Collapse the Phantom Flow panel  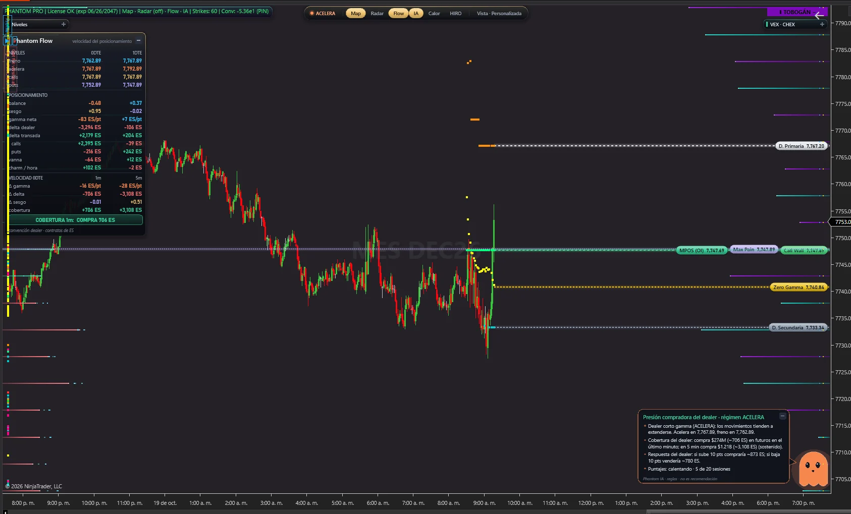138,41
